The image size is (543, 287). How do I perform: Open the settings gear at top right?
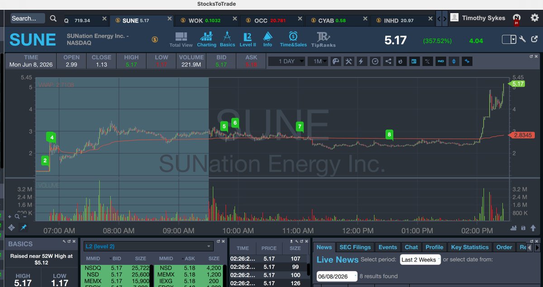pos(534,18)
